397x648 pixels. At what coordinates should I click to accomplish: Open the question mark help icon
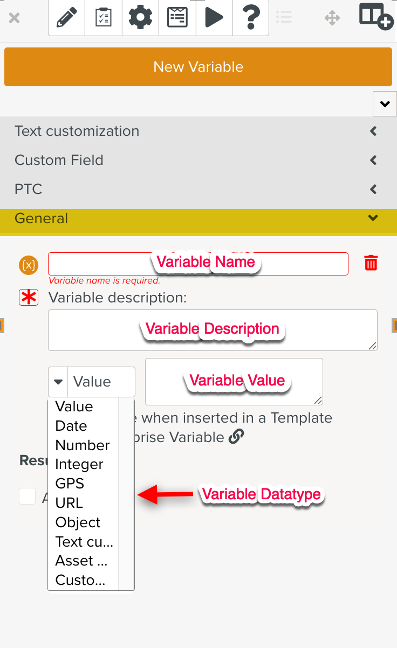click(x=251, y=18)
